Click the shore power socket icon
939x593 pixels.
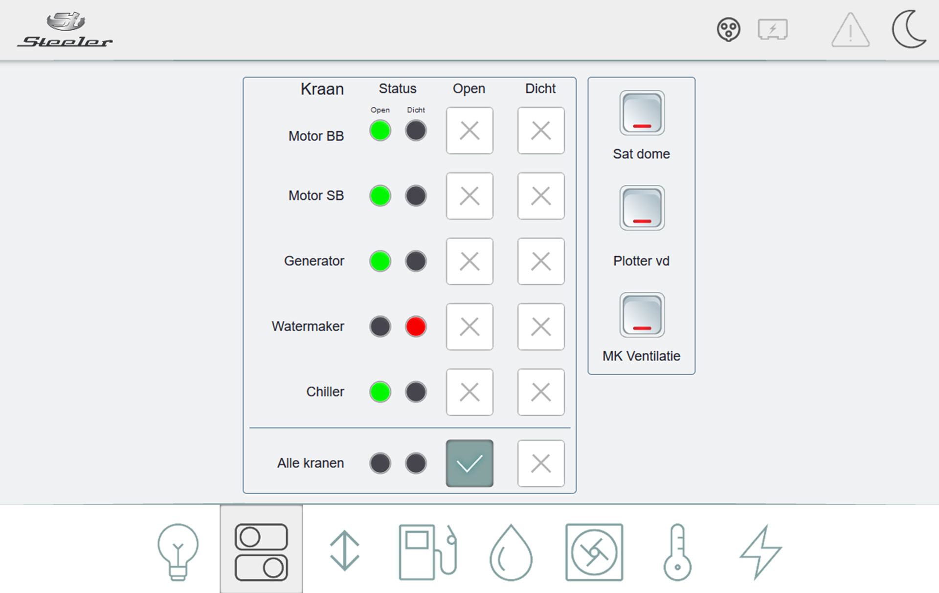[729, 30]
